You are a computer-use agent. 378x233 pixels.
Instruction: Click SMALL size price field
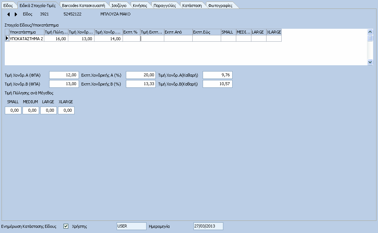tap(13, 110)
